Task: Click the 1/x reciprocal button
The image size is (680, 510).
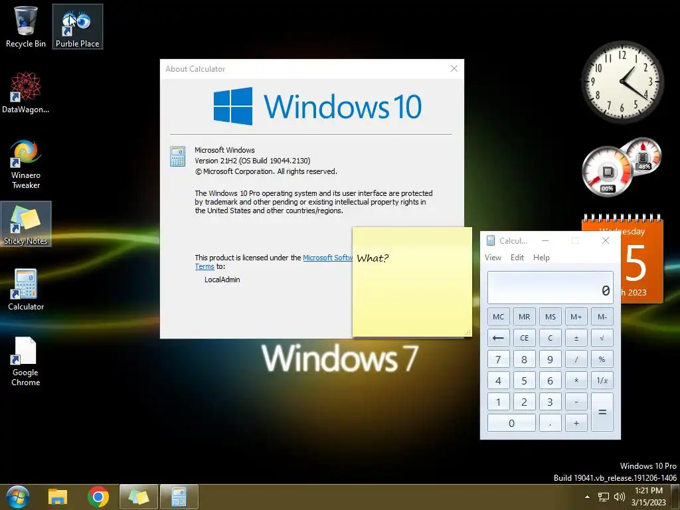Action: [602, 381]
